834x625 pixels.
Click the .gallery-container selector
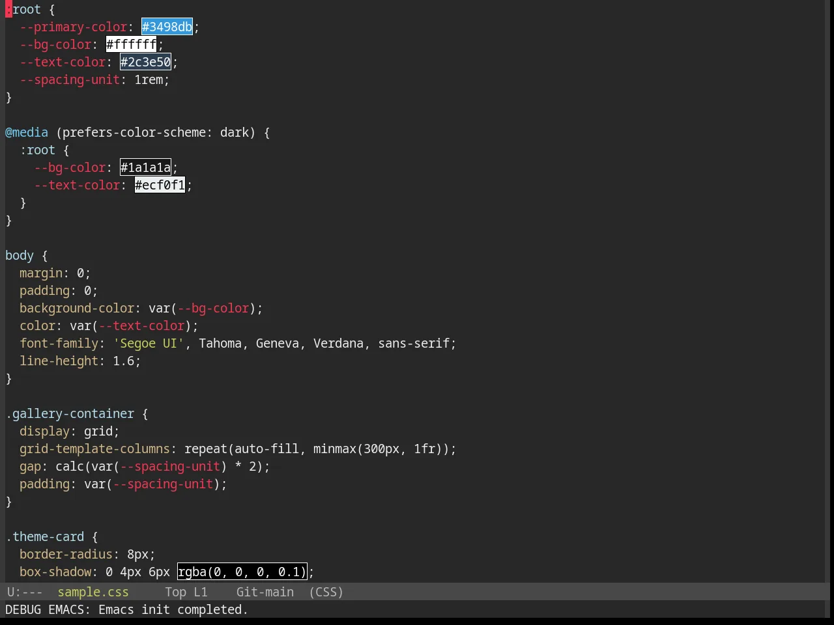tap(70, 413)
